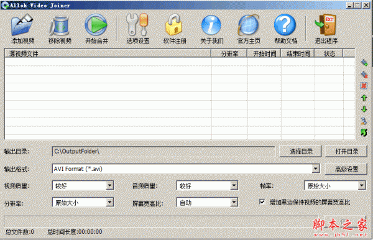Open 软件注册 registration padlock icon
The height and width of the screenshot is (240, 373).
[174, 25]
